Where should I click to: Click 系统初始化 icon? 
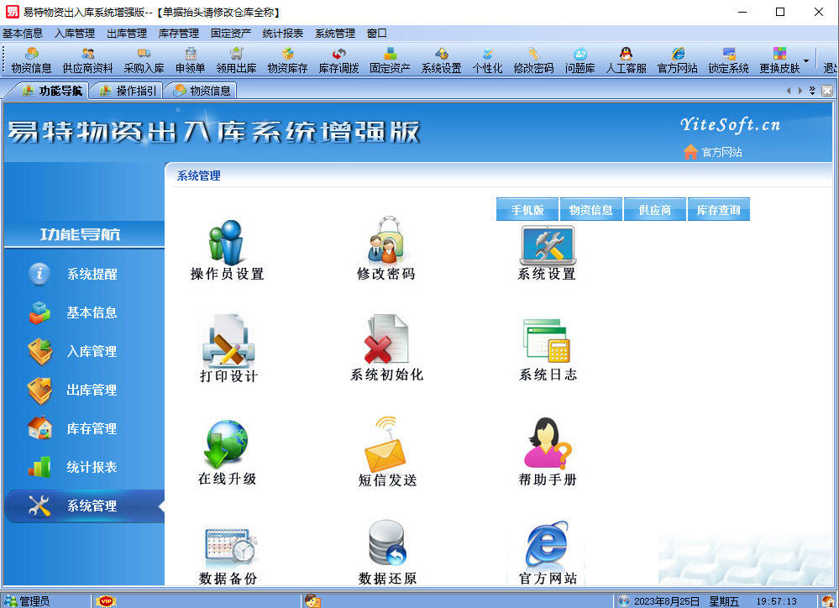point(386,348)
